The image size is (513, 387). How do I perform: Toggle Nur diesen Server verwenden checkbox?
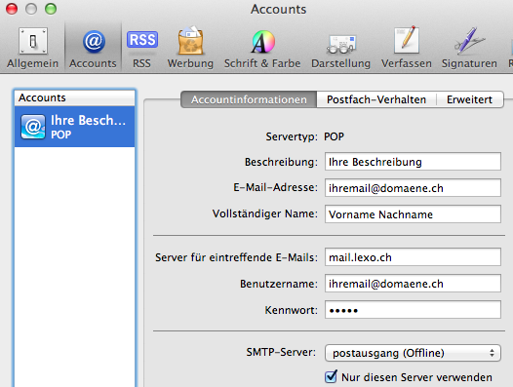331,377
